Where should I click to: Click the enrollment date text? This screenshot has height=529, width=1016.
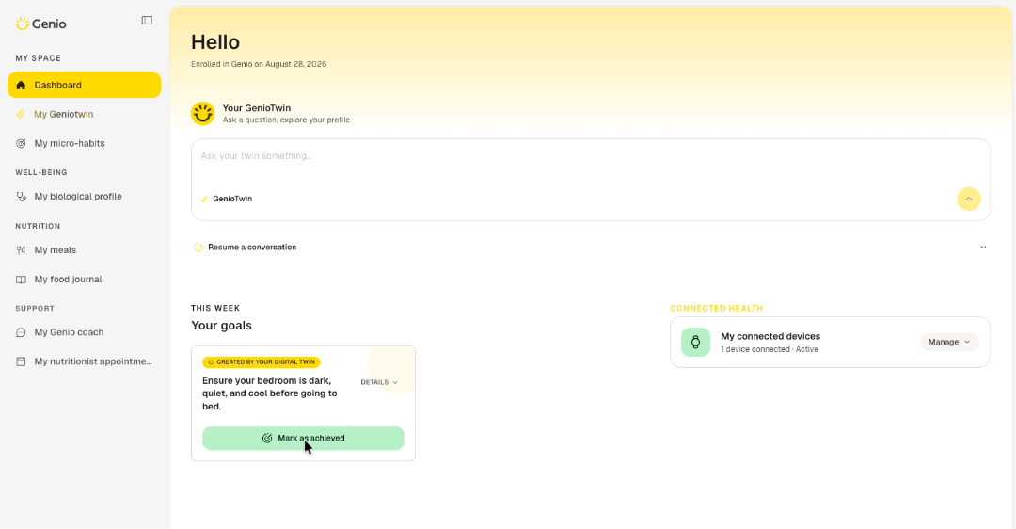click(x=259, y=64)
